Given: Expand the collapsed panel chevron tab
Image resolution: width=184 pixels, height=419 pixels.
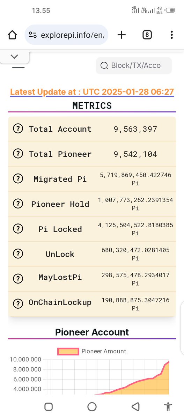Looking at the screenshot, I should click(x=14, y=57).
